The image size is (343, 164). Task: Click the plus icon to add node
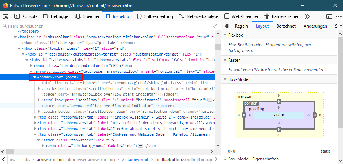[x=205, y=26]
